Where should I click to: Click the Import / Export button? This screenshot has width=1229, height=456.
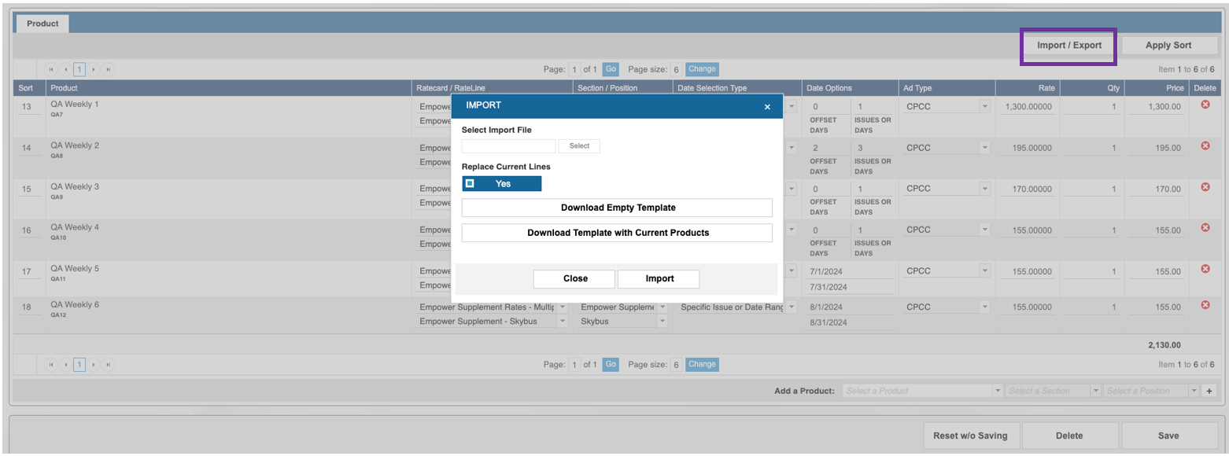[x=1068, y=46]
